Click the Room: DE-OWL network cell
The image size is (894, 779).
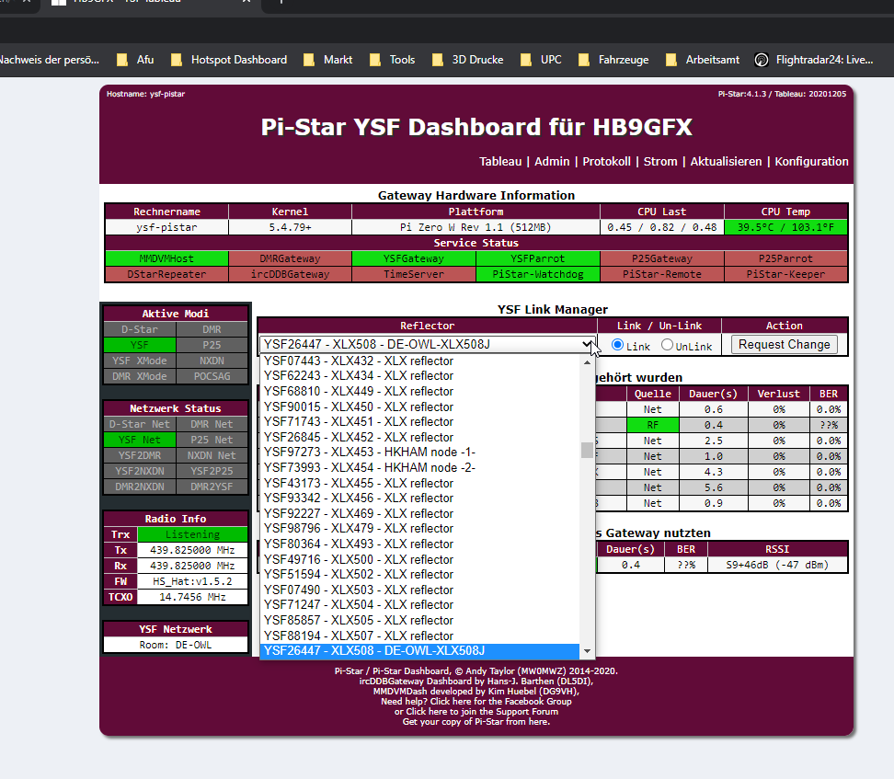coord(176,645)
